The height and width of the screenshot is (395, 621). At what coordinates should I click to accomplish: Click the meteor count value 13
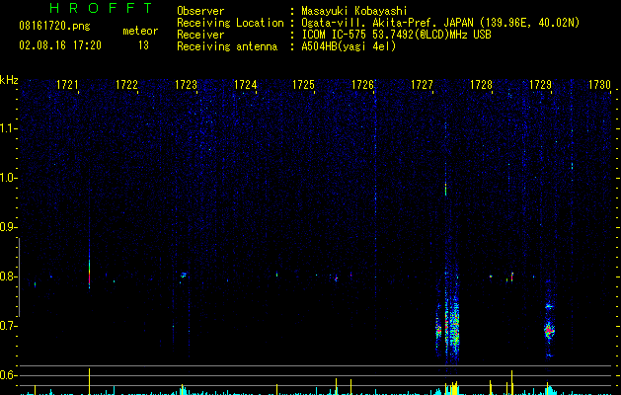tap(143, 45)
